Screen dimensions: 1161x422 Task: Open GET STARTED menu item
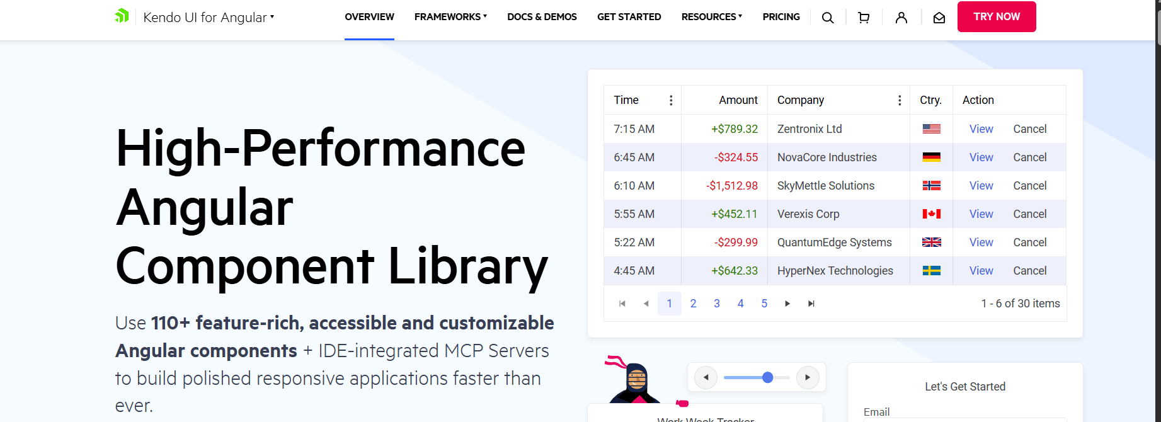click(x=629, y=17)
